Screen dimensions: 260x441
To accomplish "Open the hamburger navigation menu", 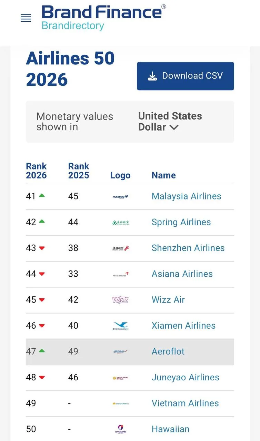I will pyautogui.click(x=26, y=18).
